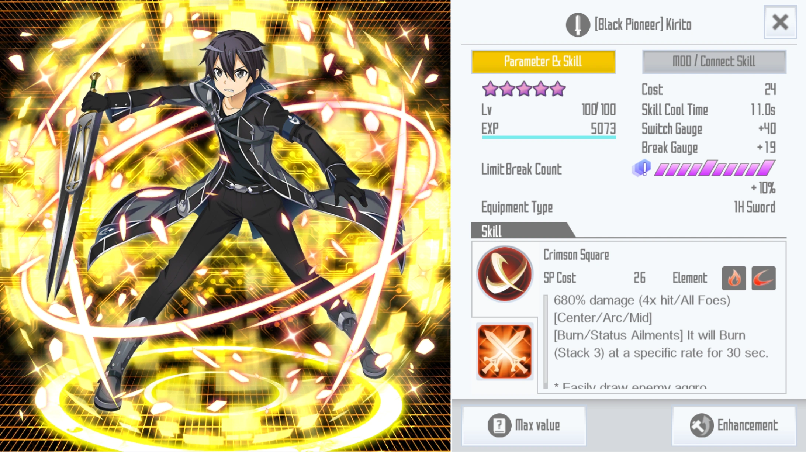The width and height of the screenshot is (806, 452).
Task: Tap the five-star rarity row
Action: click(x=524, y=89)
